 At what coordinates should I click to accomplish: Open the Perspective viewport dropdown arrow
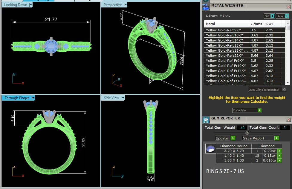(x=125, y=5)
